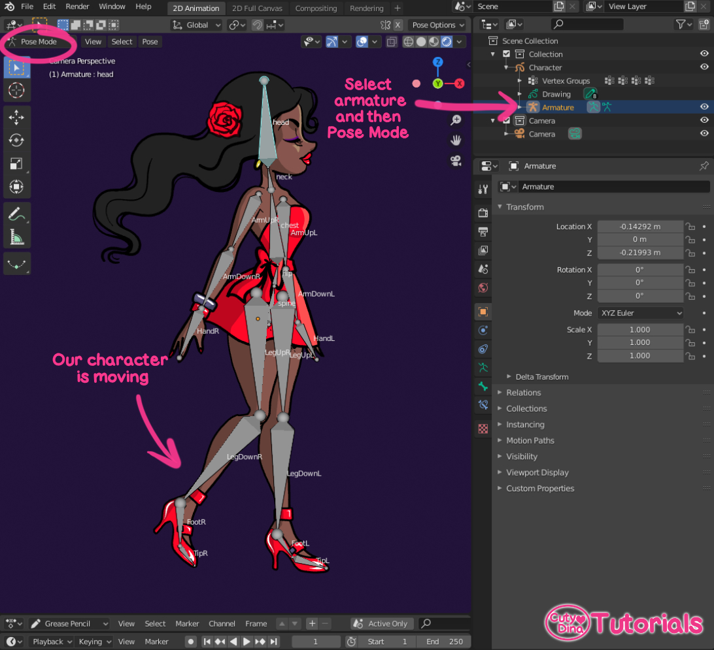The width and height of the screenshot is (714, 650).
Task: Toggle the Collection checkbox in the outliner
Action: pos(506,54)
